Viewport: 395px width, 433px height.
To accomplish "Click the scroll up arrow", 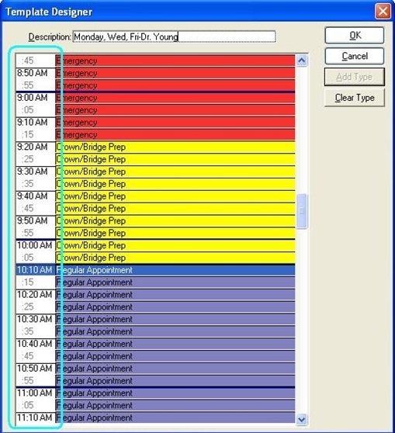I will pyautogui.click(x=302, y=61).
